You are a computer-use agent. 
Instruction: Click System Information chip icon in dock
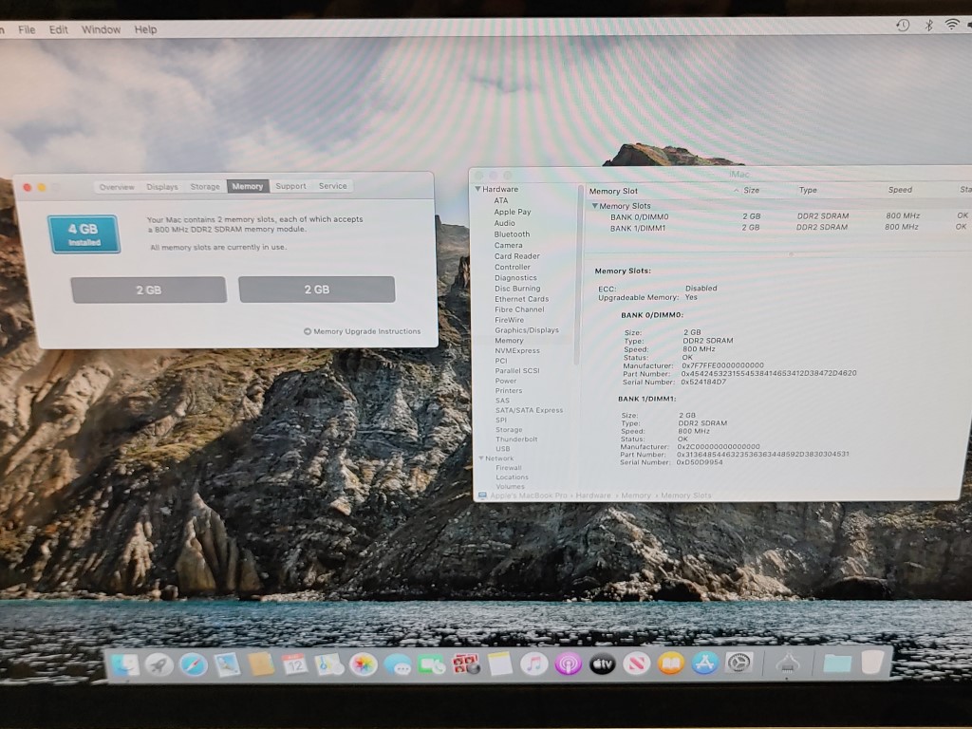pyautogui.click(x=787, y=664)
